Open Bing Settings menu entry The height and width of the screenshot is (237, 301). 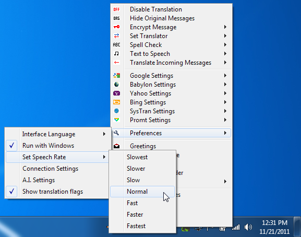(171, 102)
